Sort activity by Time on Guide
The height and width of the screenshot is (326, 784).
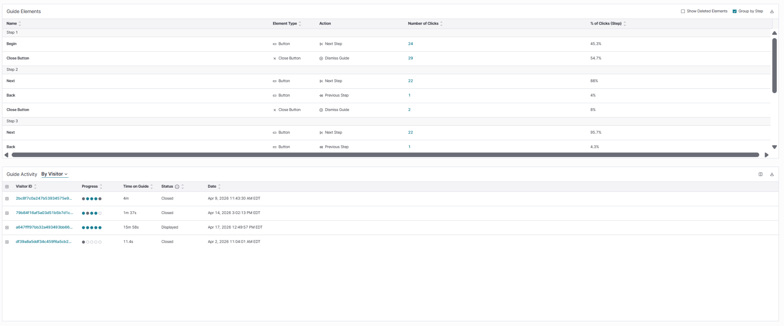pyautogui.click(x=152, y=187)
